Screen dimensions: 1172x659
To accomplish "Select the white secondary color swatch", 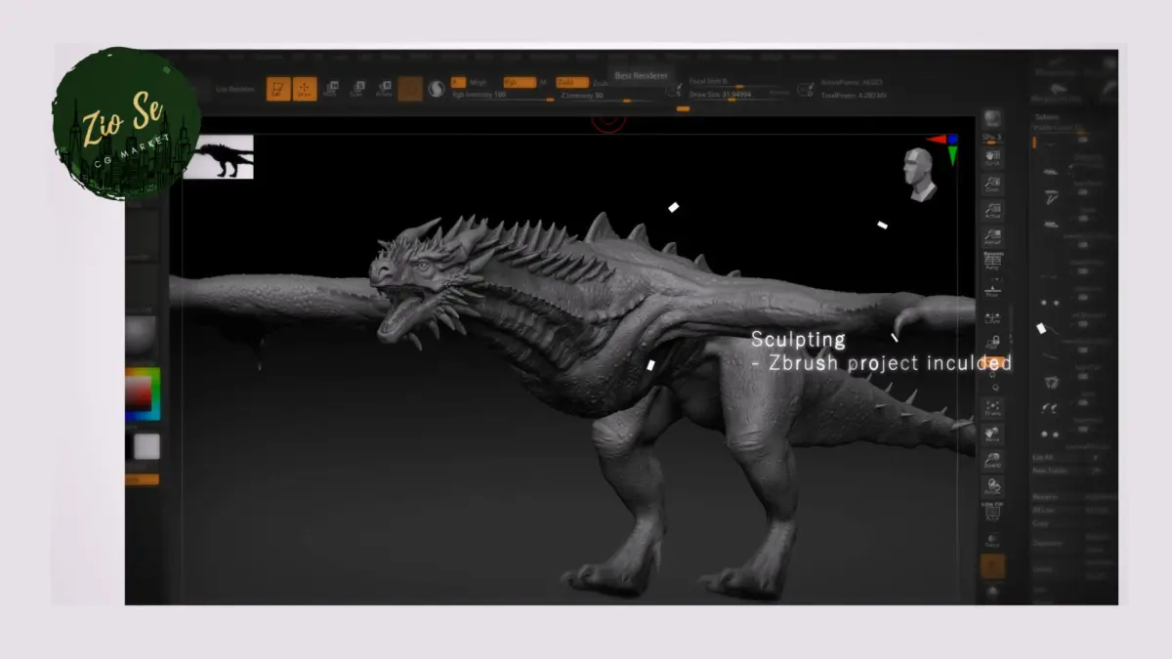I will click(x=146, y=447).
